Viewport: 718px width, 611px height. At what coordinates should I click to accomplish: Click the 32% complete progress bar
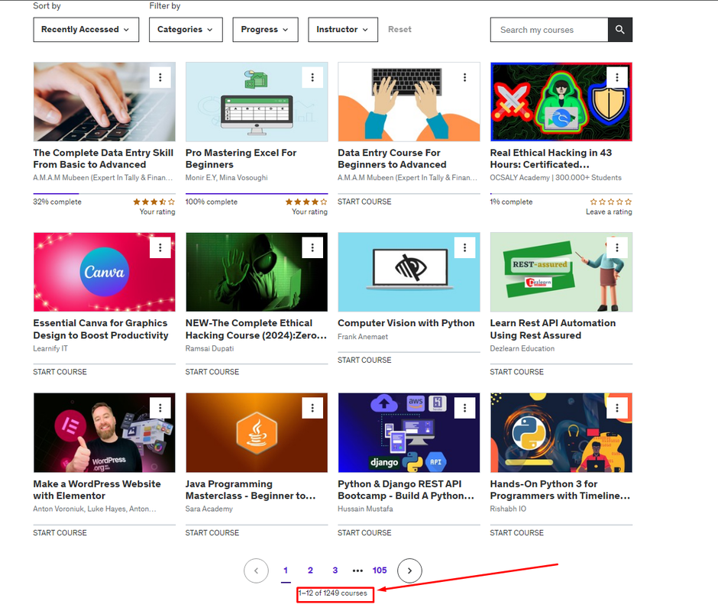click(105, 194)
